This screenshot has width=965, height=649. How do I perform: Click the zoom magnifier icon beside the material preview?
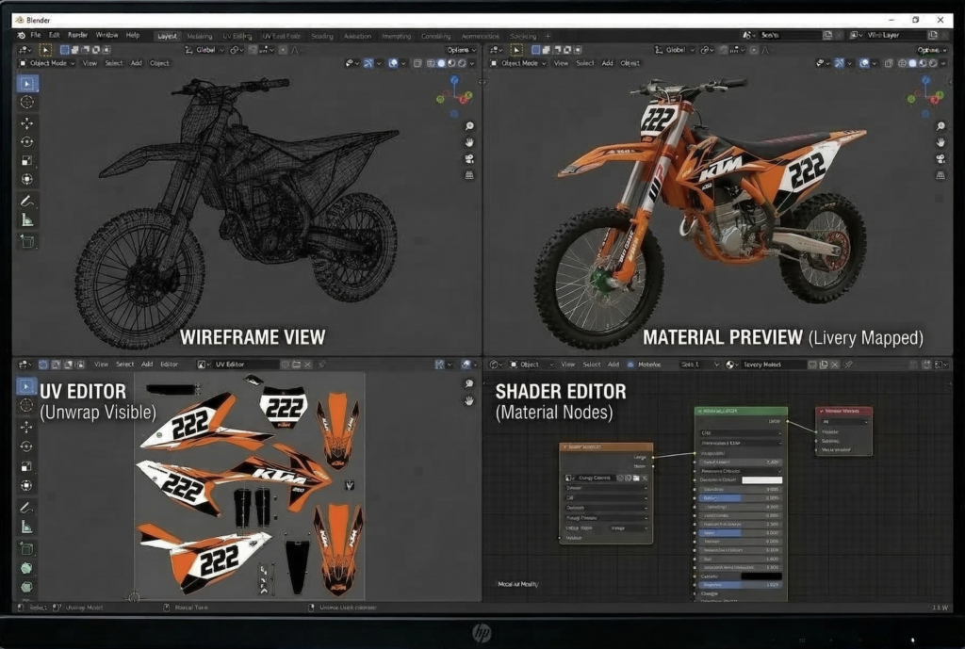[940, 123]
